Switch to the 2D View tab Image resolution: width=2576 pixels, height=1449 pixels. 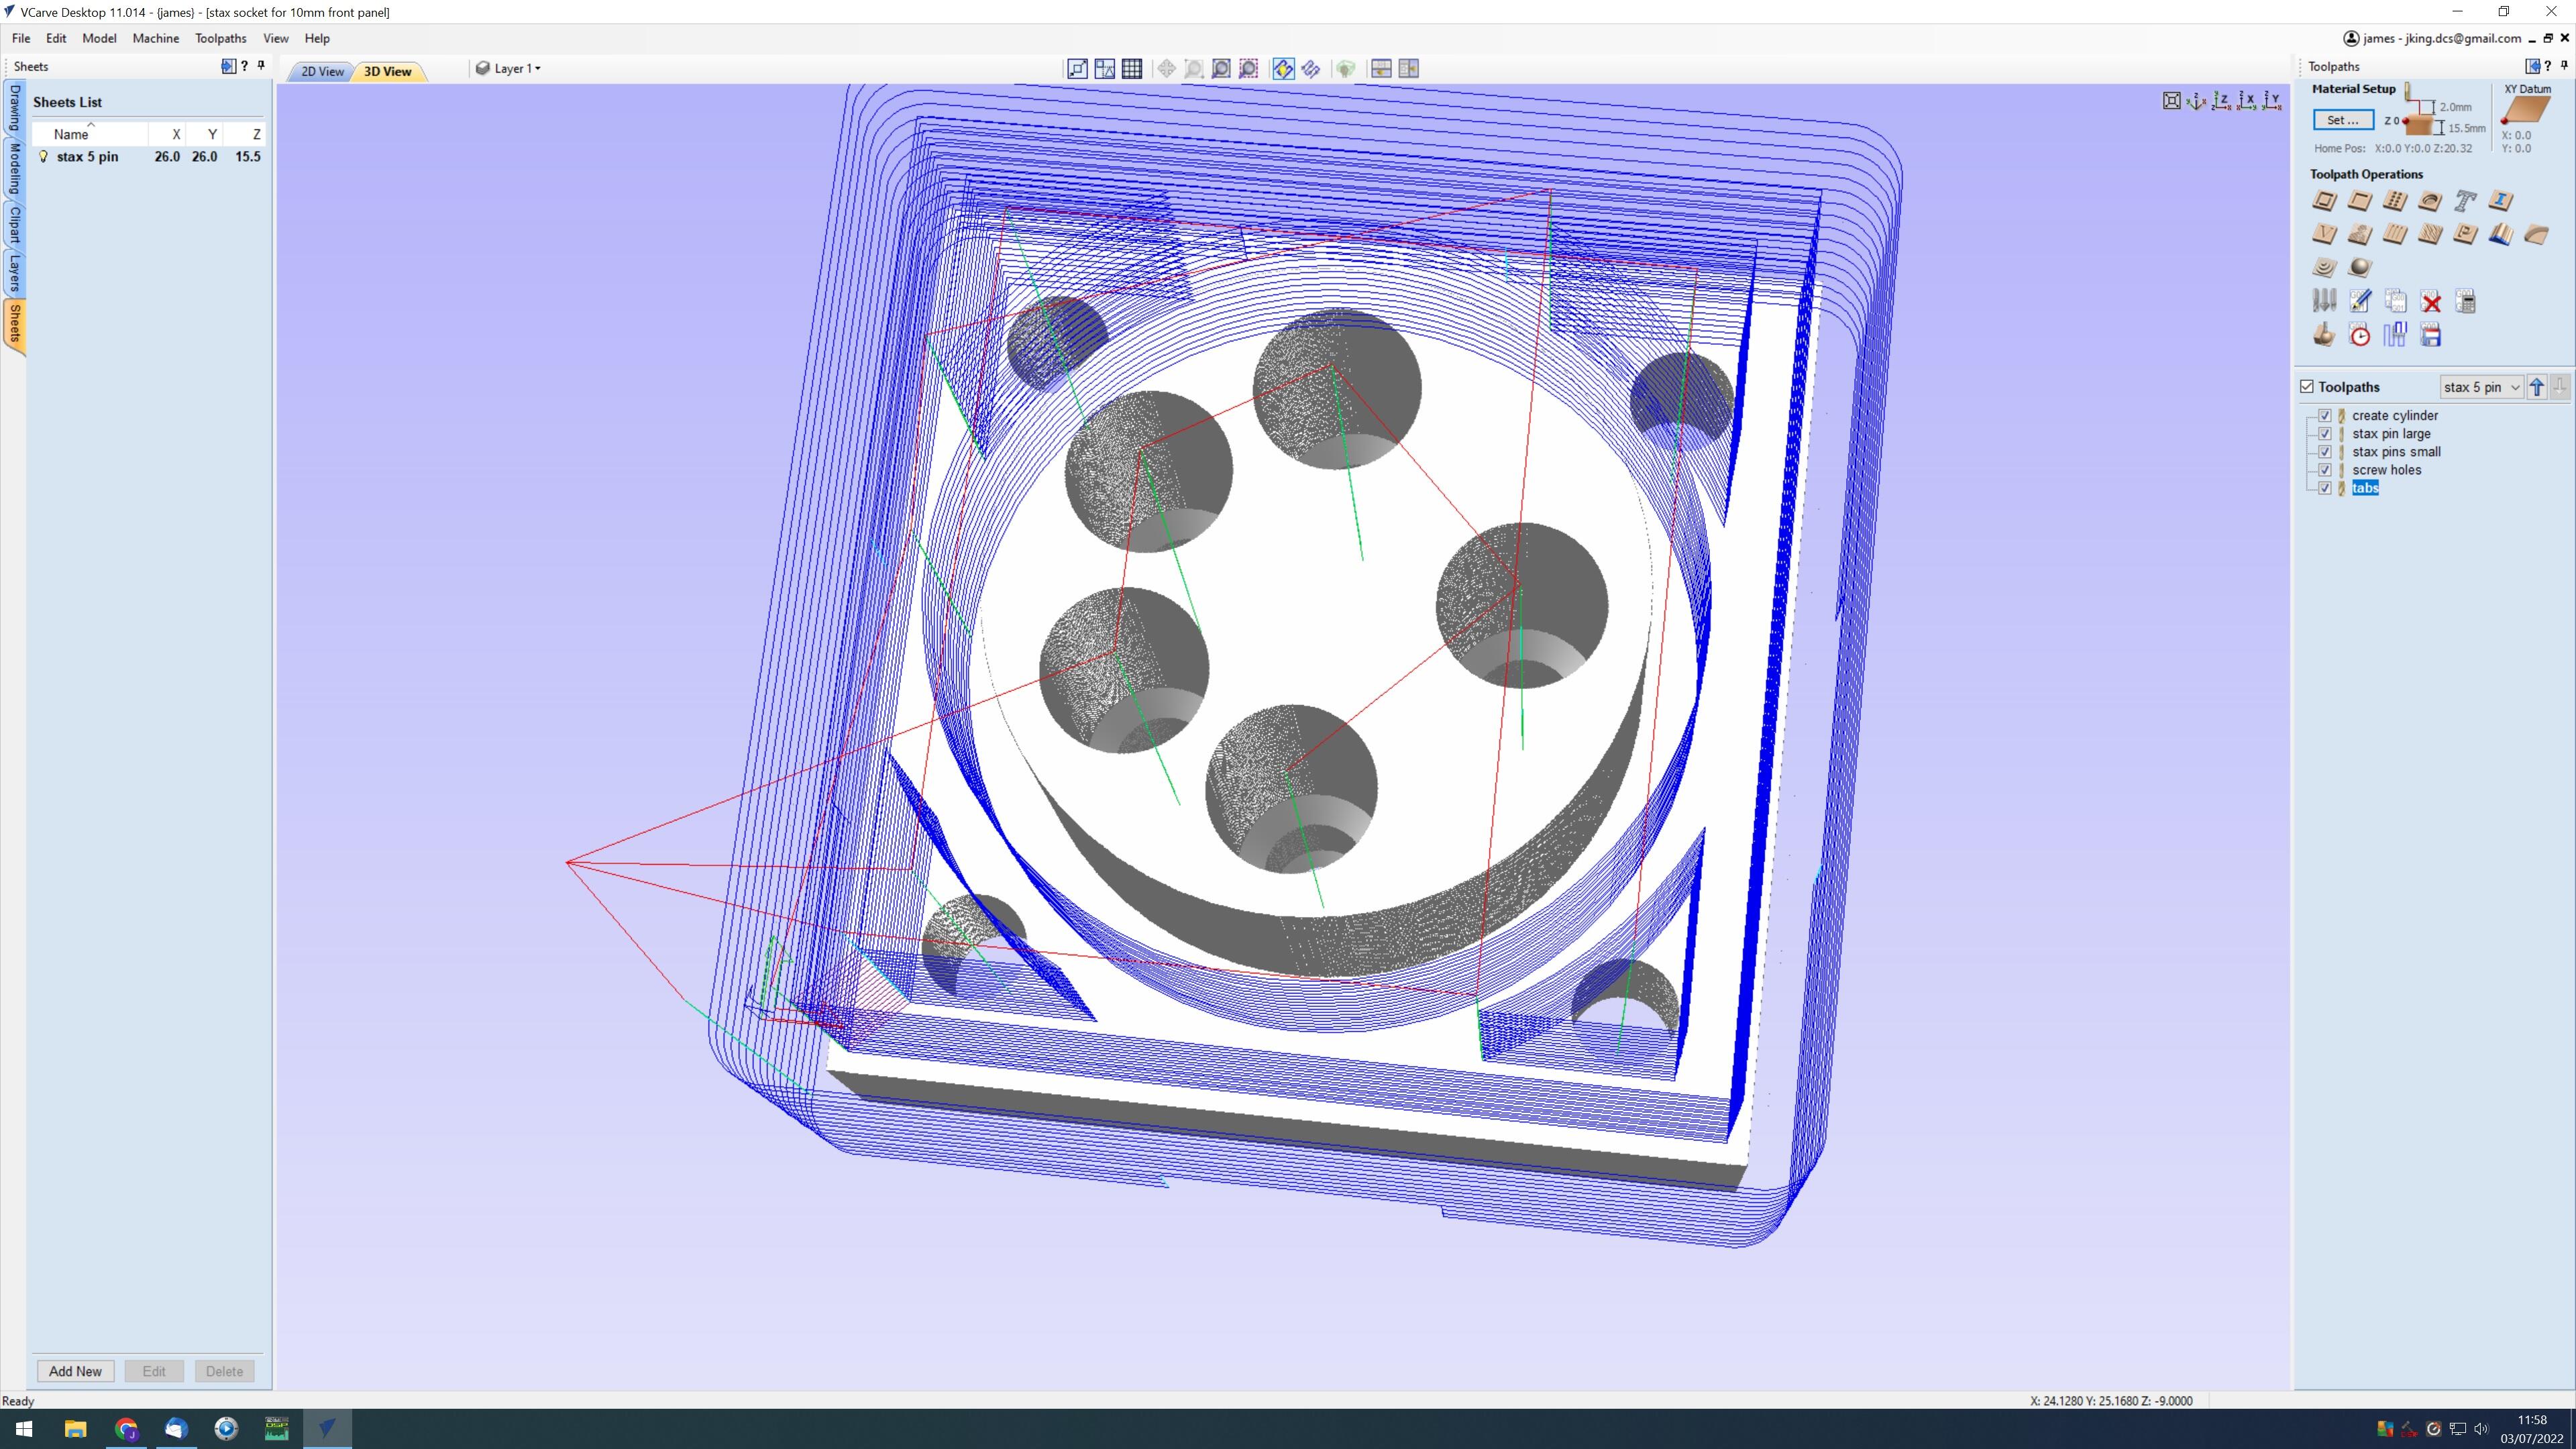(322, 71)
